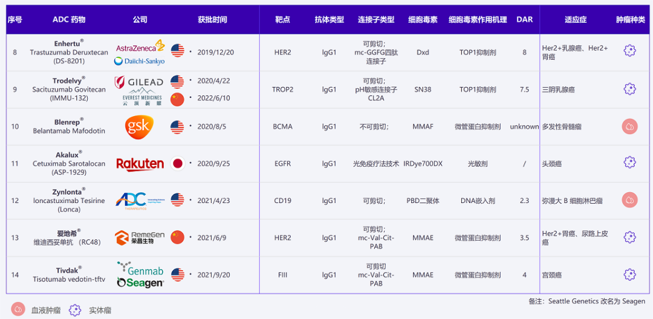The height and width of the screenshot is (319, 653).
Task: Click the 2019/12/20 approval date
Action: [215, 53]
